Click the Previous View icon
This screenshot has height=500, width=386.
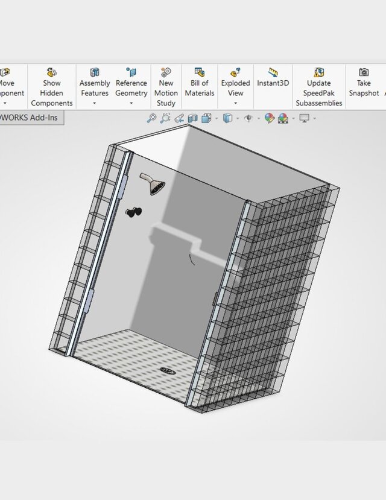(x=179, y=118)
